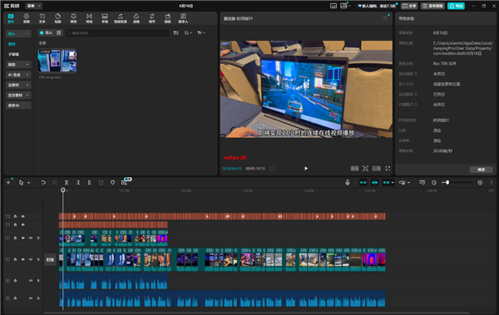
Task: Expand the 云素材 sidebar section
Action: click(18, 85)
